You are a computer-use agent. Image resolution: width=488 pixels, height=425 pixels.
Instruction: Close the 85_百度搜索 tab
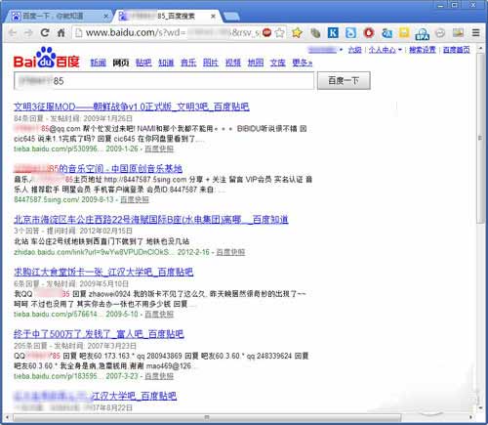click(213, 16)
